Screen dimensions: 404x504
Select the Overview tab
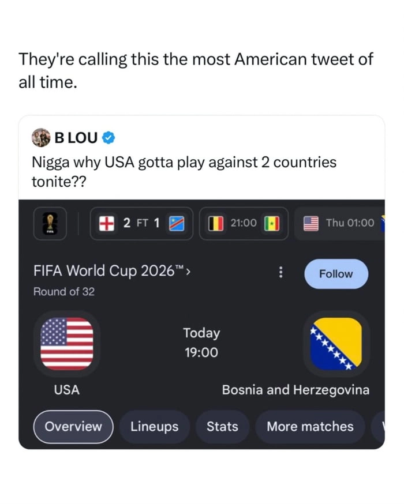[73, 427]
